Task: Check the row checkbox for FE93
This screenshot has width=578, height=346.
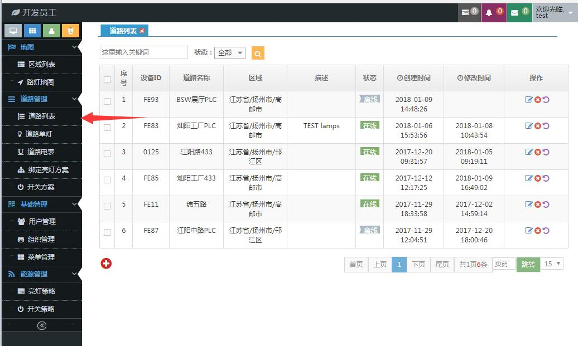Action: 107,101
